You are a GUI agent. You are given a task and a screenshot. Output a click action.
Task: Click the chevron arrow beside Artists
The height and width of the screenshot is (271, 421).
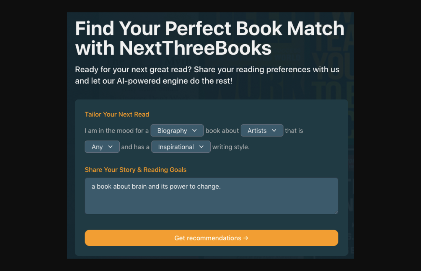[x=274, y=131]
